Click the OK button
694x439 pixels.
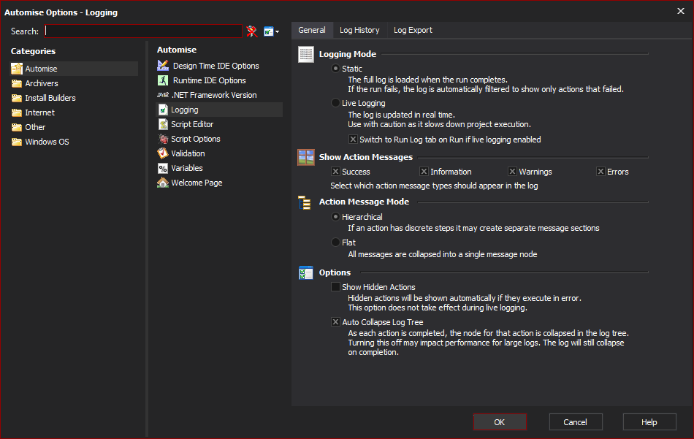coord(500,422)
